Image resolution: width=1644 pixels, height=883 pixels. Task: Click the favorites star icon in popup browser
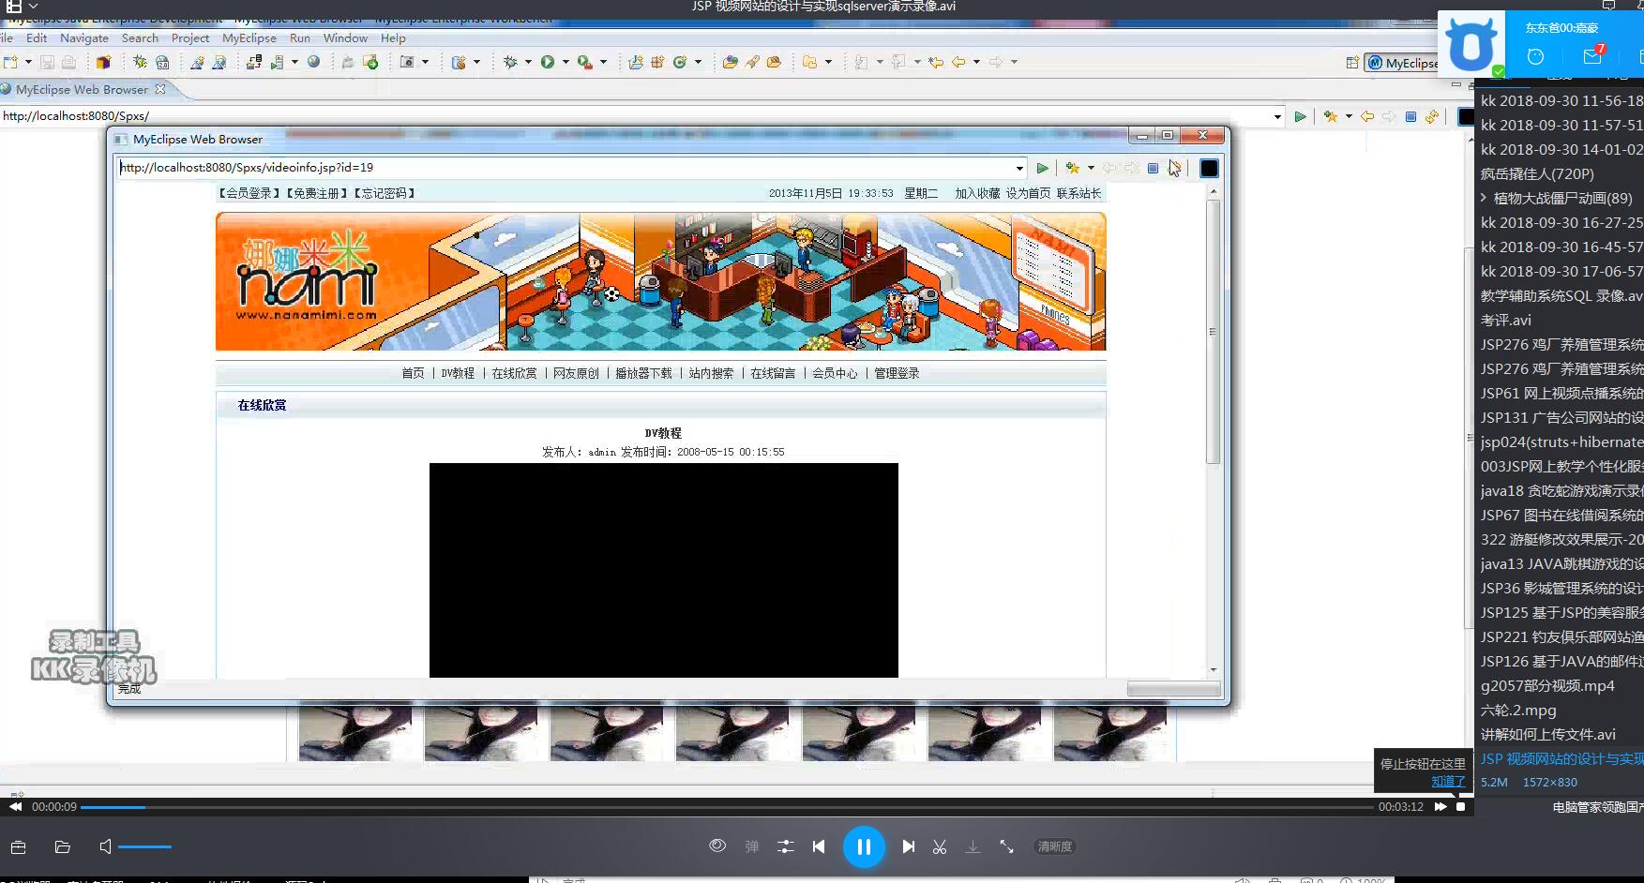tap(1073, 168)
